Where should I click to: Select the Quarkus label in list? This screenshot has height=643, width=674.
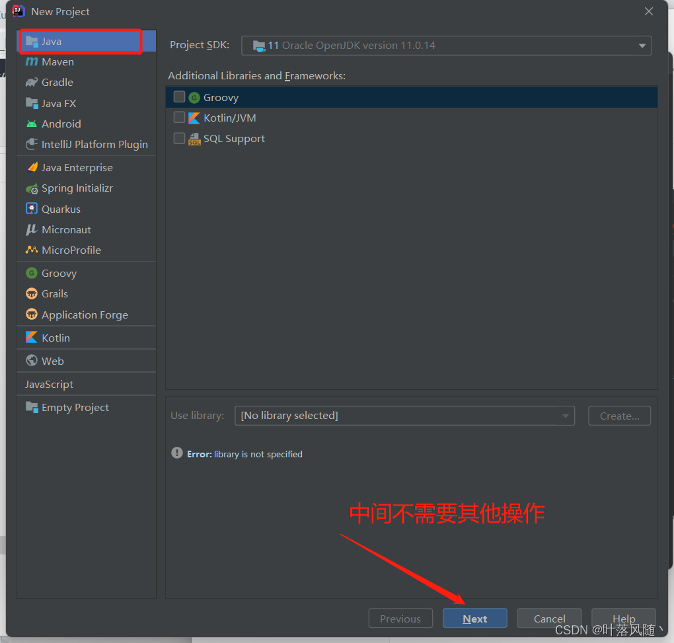(x=61, y=209)
